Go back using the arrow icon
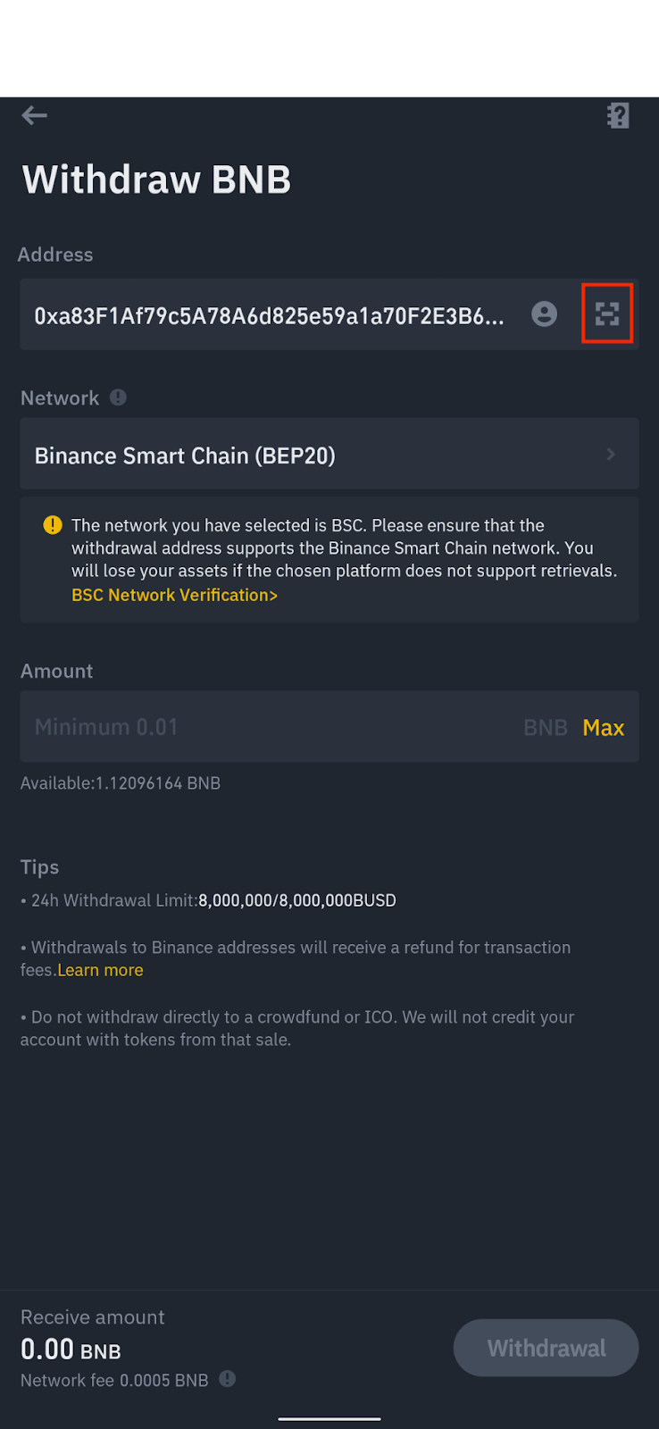The height and width of the screenshot is (1429, 659). coord(34,115)
